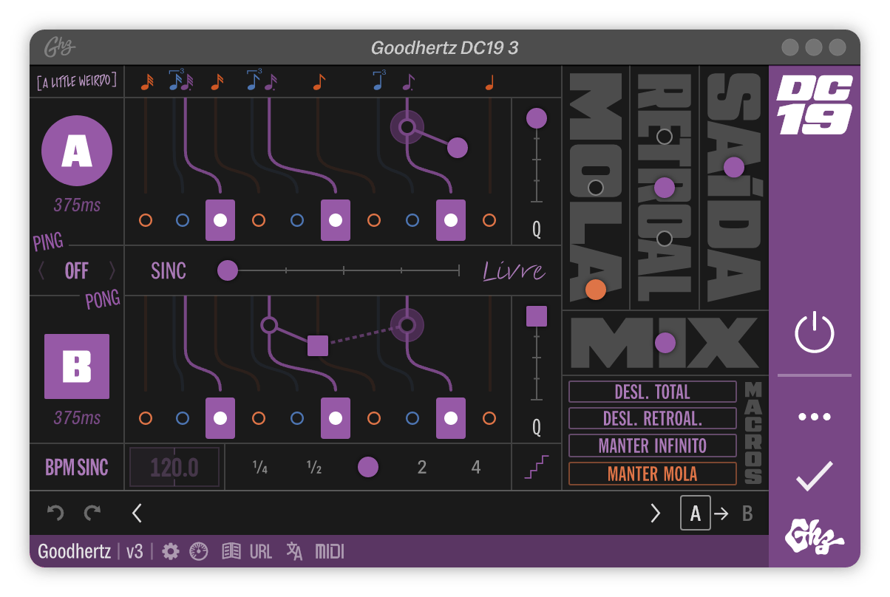Click the 120.0 tempo field
The height and width of the screenshot is (597, 890).
pos(174,467)
